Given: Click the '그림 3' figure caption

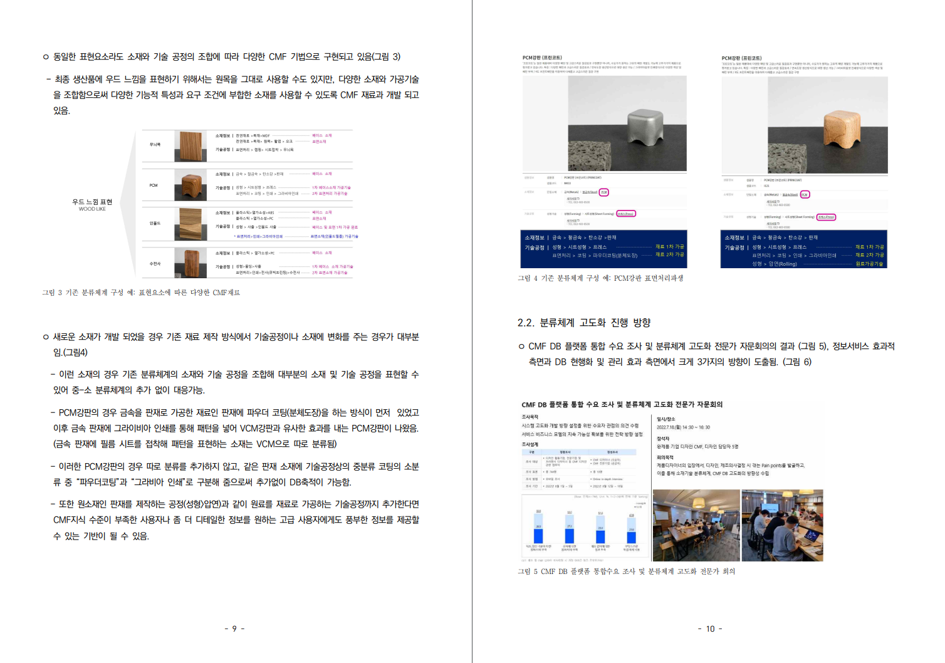Looking at the screenshot, I should click(x=141, y=293).
